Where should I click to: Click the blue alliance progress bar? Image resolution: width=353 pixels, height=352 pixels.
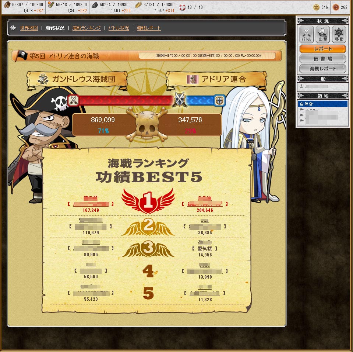(x=200, y=101)
